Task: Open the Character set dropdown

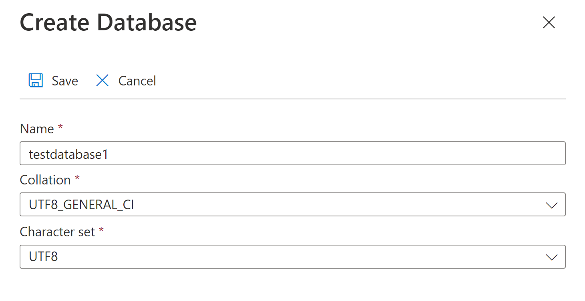Action: point(292,257)
